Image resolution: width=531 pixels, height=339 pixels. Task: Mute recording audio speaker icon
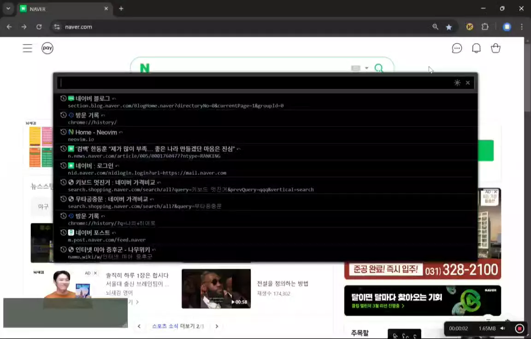tap(503, 328)
